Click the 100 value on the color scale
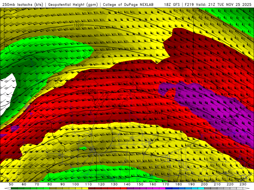This screenshot has width=254, height=190. tap(76, 184)
